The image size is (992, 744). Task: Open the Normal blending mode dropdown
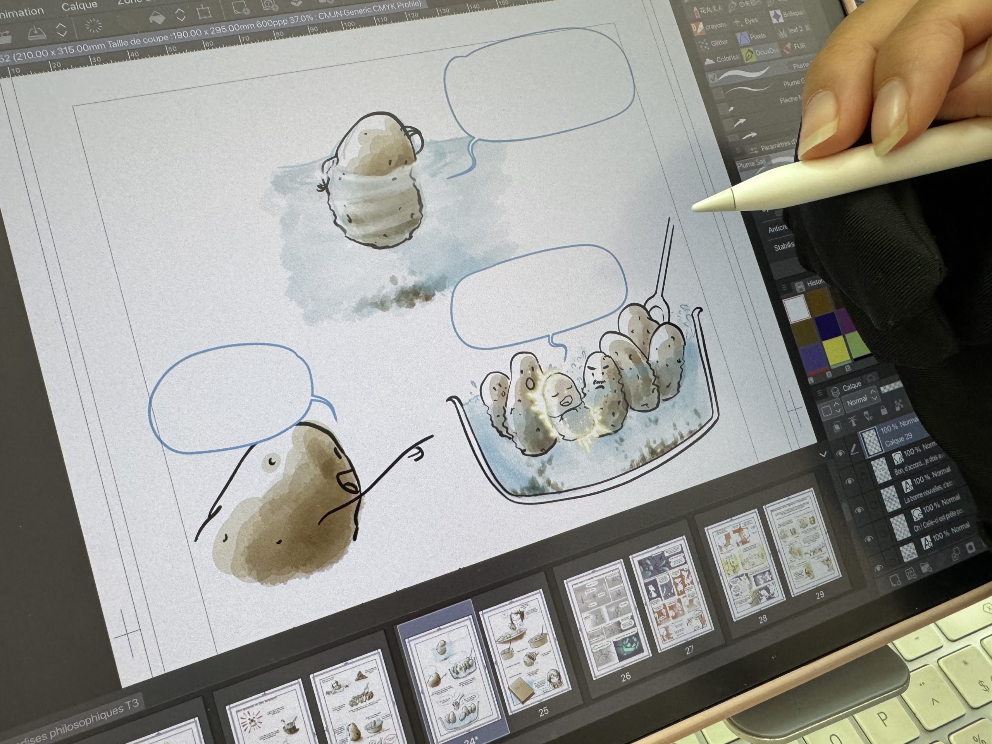click(861, 400)
